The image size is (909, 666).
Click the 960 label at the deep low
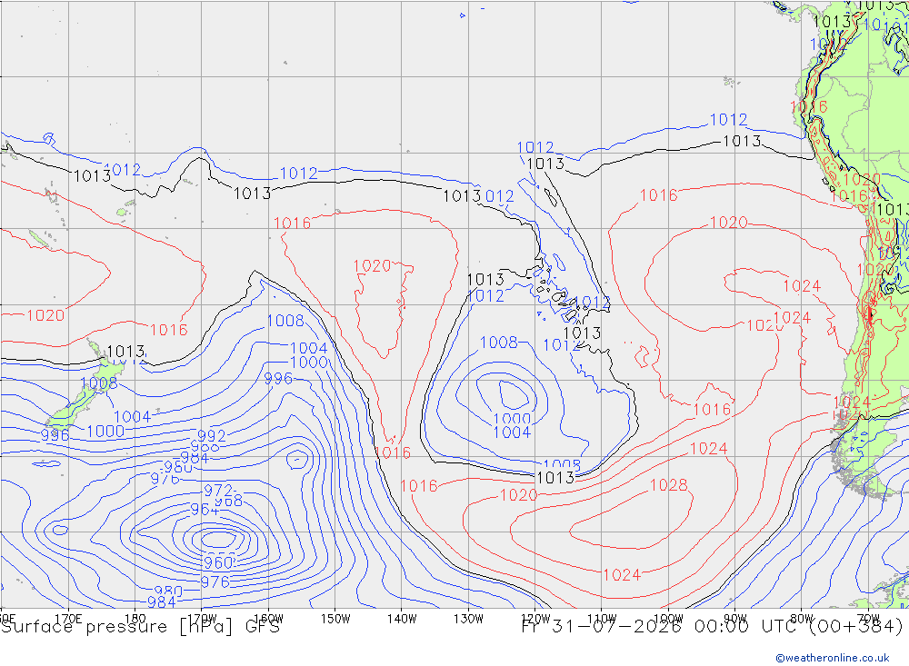pos(218,562)
